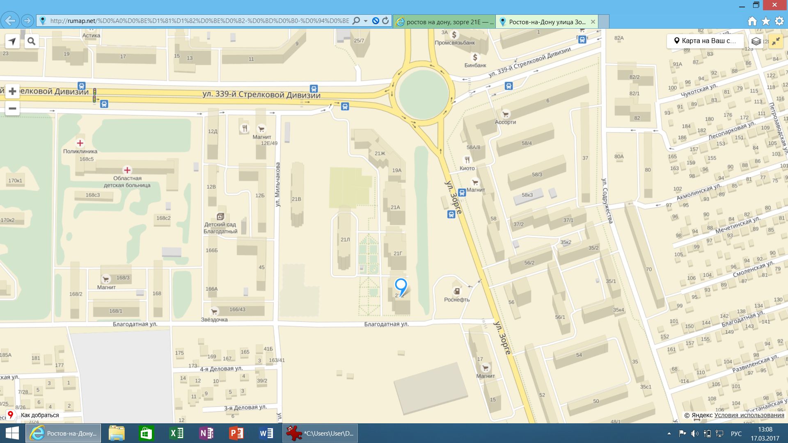This screenshot has width=788, height=443.
Task: Click the Киото restaurant fork icon
Action: tap(467, 160)
